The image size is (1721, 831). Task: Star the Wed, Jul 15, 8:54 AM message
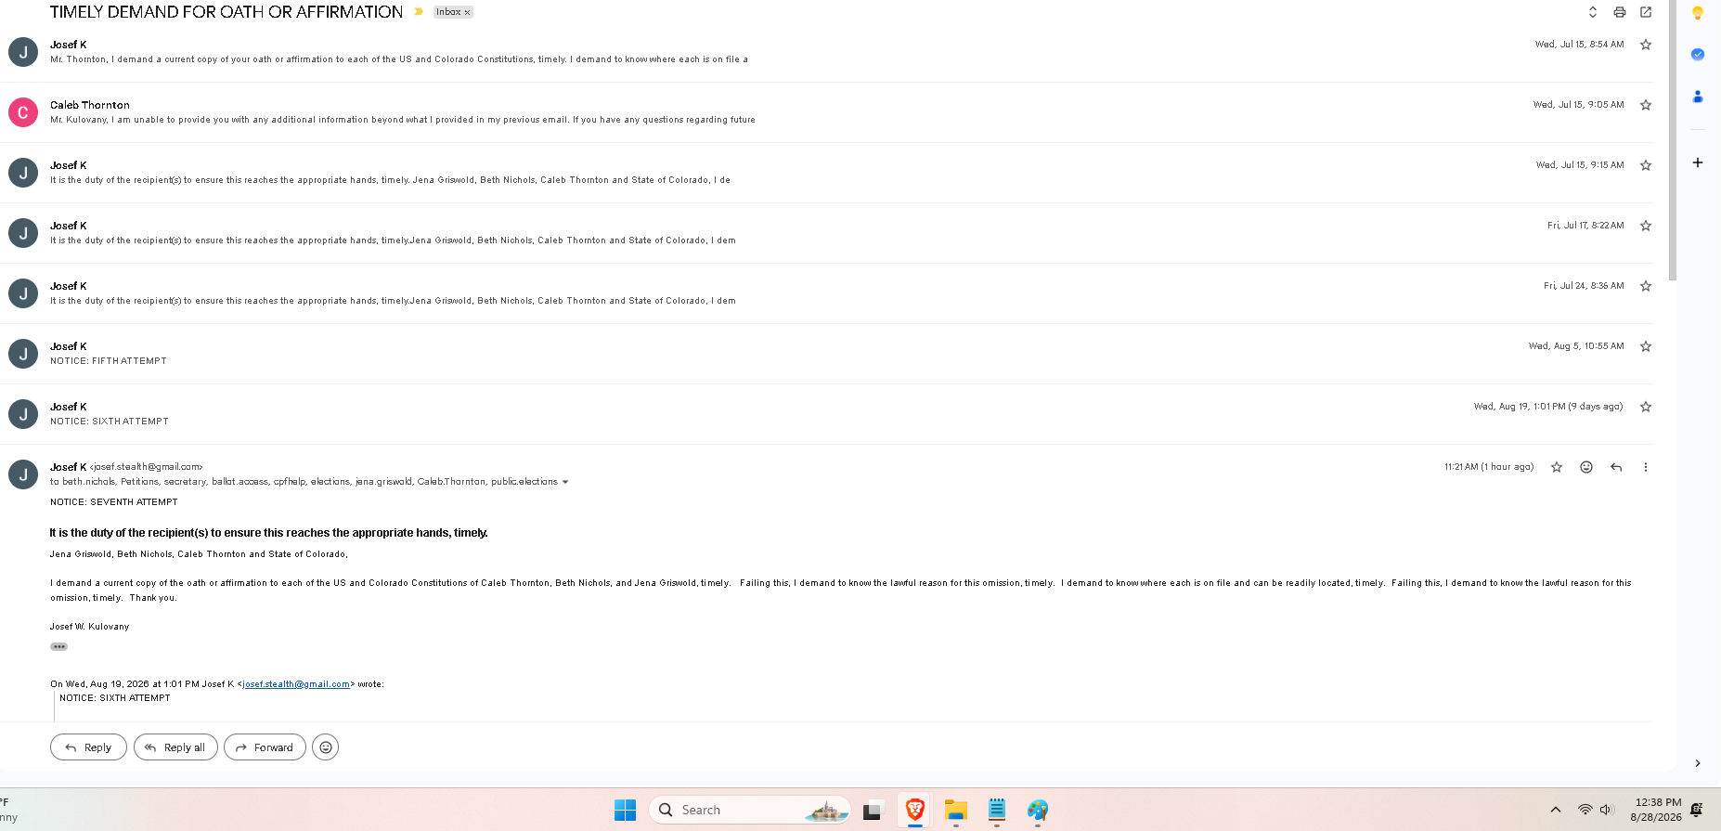click(x=1646, y=45)
